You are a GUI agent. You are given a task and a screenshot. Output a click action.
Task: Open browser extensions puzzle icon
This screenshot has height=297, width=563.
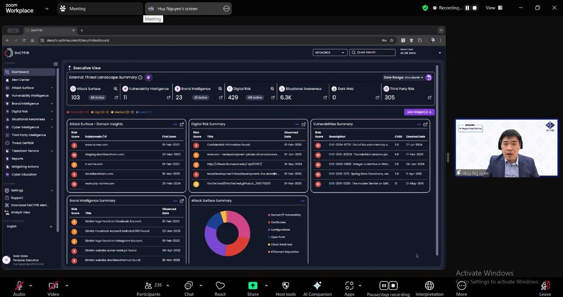click(420, 40)
